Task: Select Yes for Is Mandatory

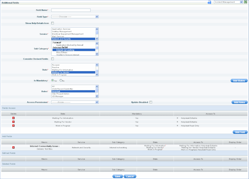Action: click(53, 80)
